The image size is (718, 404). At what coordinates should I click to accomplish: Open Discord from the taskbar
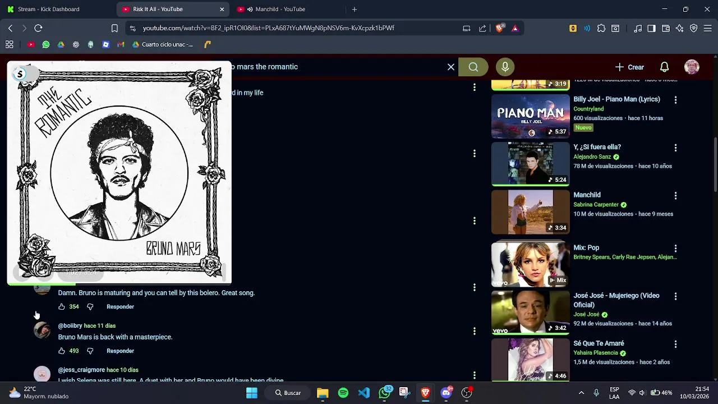pos(447,393)
